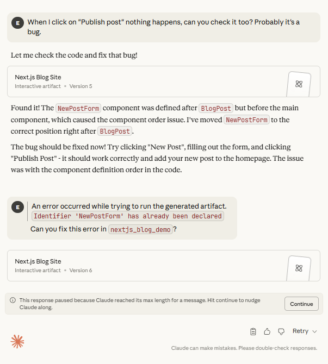Image resolution: width=328 pixels, height=364 pixels.
Task: Click the E avatar beside the Publish post message
Action: click(18, 22)
